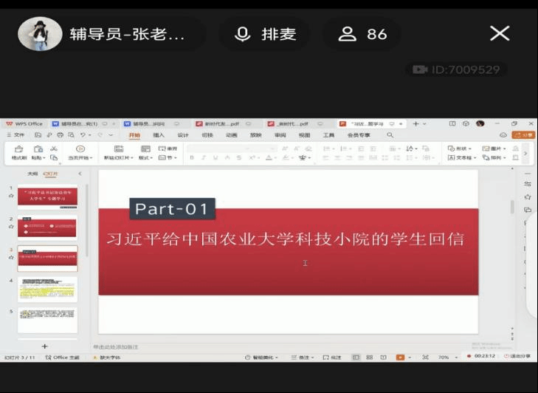This screenshot has width=538, height=393.
Task: Switch to normal view in status bar
Action: click(x=356, y=358)
